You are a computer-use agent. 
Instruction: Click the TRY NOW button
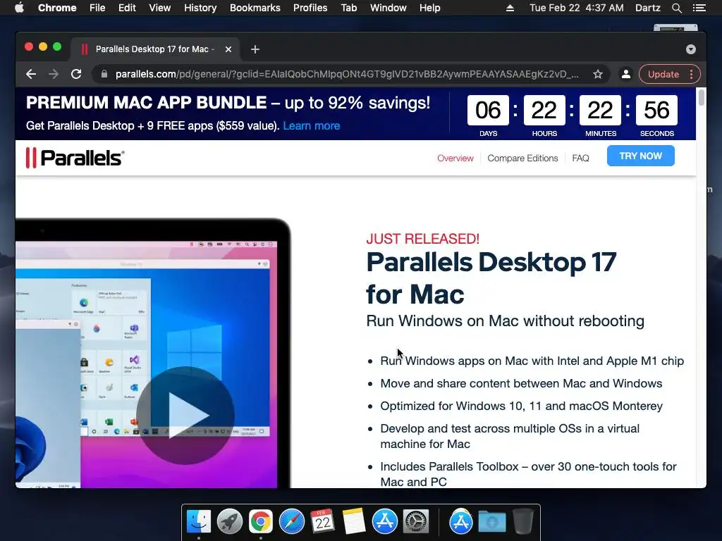click(x=640, y=156)
